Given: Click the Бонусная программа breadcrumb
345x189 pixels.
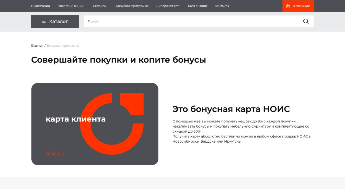Looking at the screenshot, I should [63, 46].
